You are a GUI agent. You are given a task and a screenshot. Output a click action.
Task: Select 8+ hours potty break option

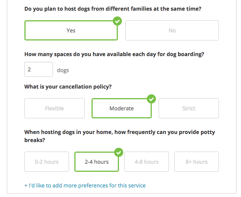click(x=197, y=162)
